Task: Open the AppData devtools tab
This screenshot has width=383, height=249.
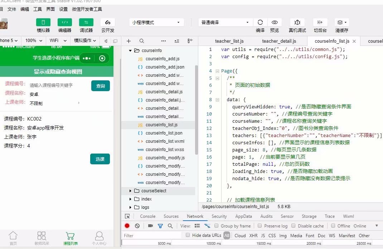Action: click(x=243, y=216)
